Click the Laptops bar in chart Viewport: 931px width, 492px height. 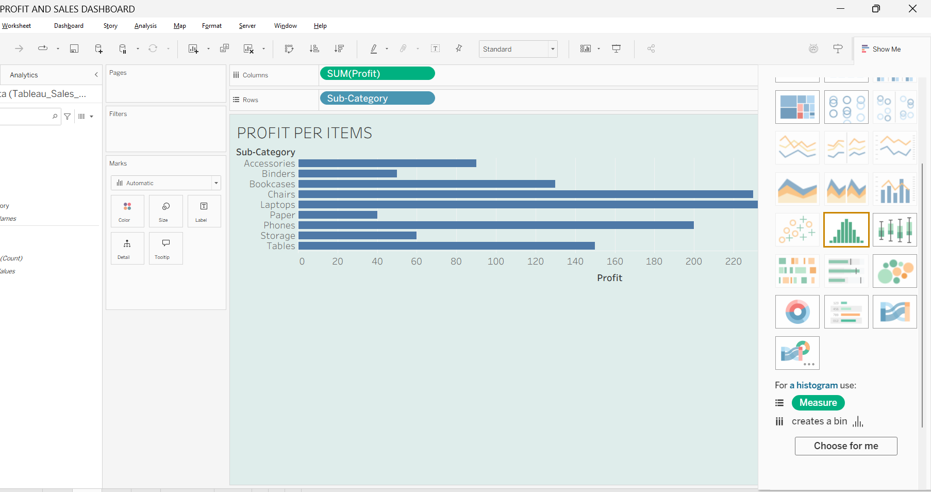pyautogui.click(x=528, y=205)
